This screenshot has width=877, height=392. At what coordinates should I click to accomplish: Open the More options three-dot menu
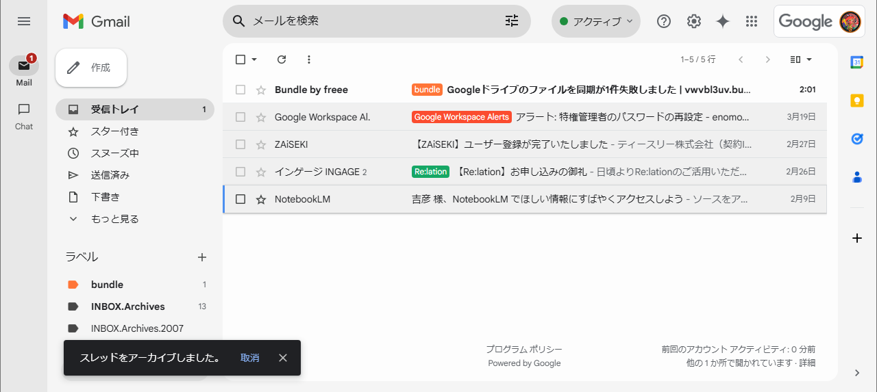(x=309, y=60)
